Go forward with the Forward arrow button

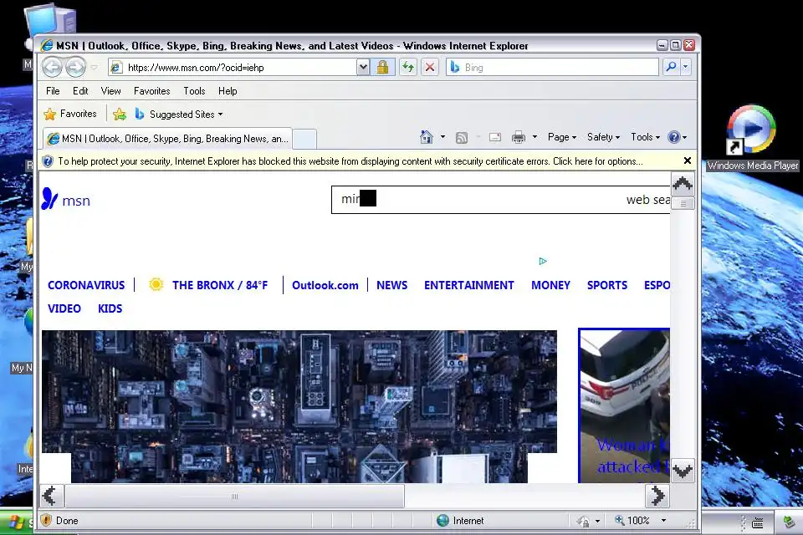coord(75,67)
